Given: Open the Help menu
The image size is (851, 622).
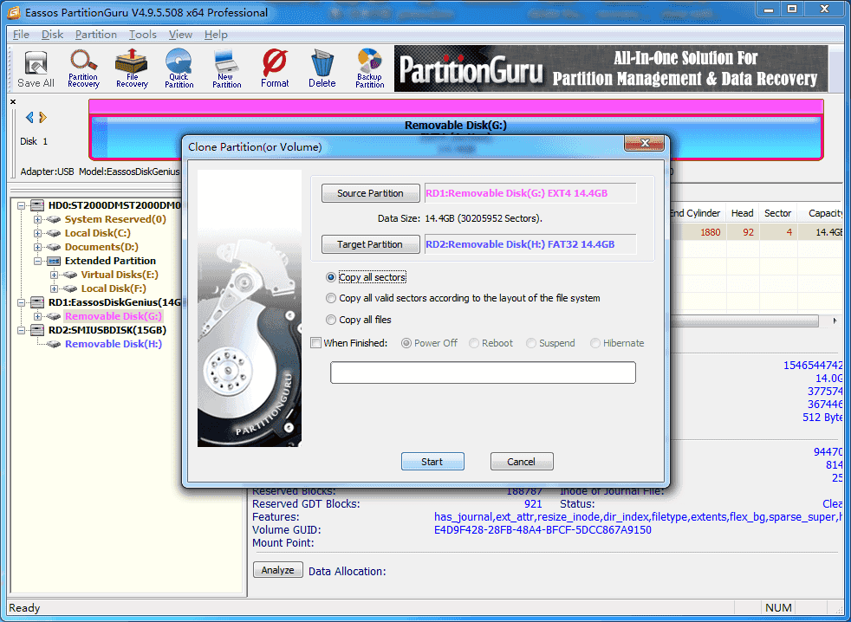Looking at the screenshot, I should tap(216, 34).
